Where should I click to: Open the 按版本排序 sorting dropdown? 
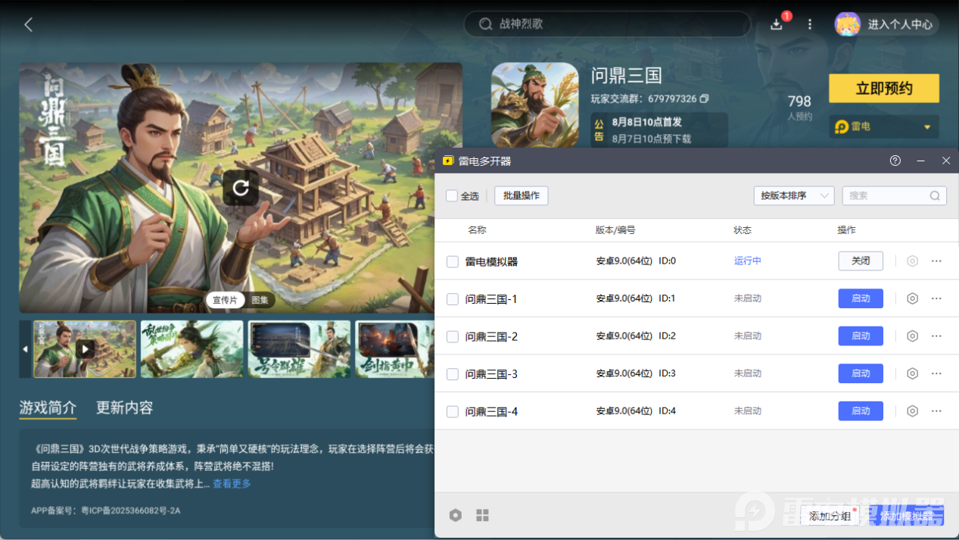pos(793,195)
